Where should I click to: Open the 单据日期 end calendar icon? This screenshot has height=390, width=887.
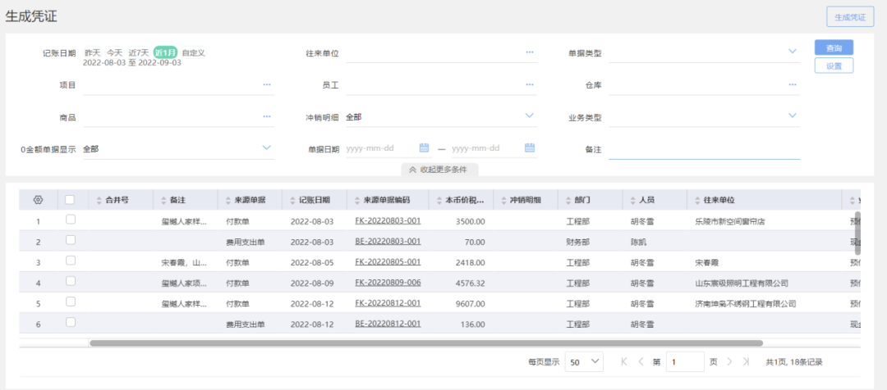tap(530, 147)
